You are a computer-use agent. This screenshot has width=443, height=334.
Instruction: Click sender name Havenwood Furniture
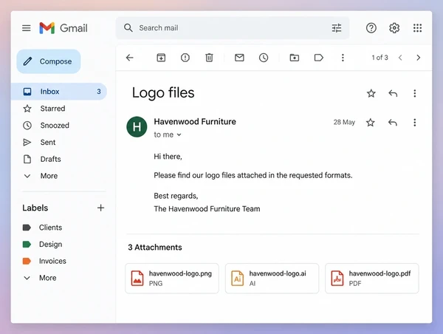coord(195,122)
